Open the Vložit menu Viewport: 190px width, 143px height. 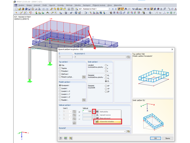pyautogui.click(x=44, y=5)
